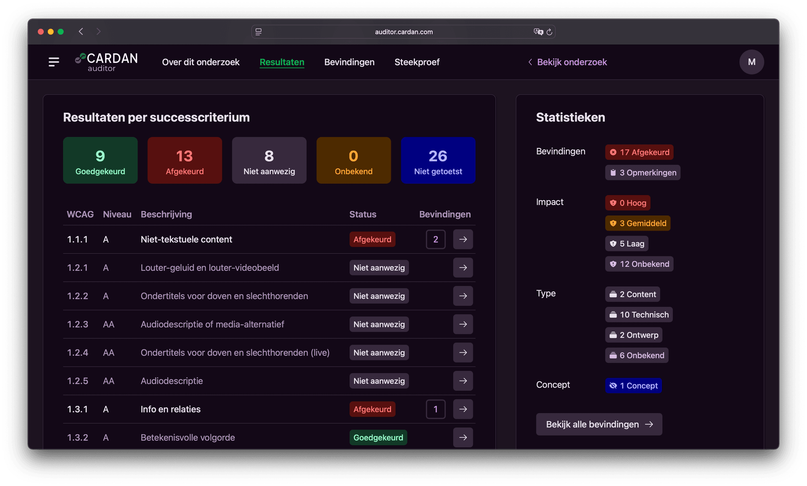Screen dimensions: 807x486
Task: Click the Niveau column header
Action: pos(117,214)
